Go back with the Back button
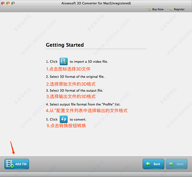The height and width of the screenshot is (177, 192). pyautogui.click(x=153, y=164)
